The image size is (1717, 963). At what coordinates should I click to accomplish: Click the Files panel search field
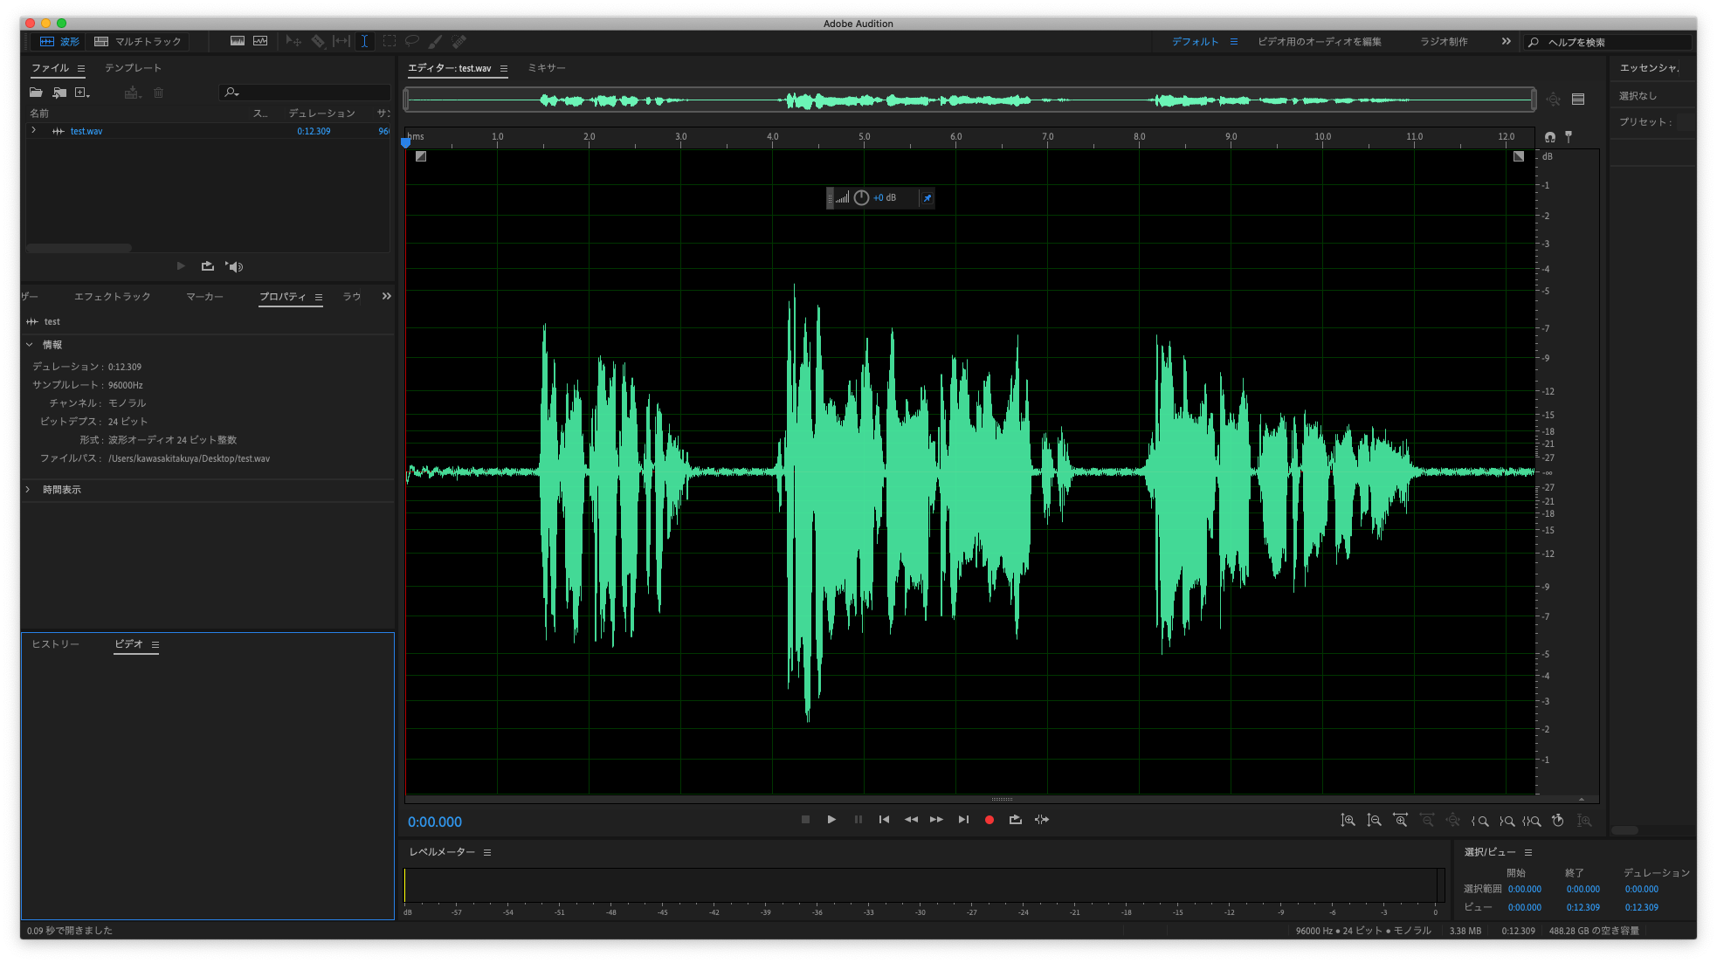point(304,93)
